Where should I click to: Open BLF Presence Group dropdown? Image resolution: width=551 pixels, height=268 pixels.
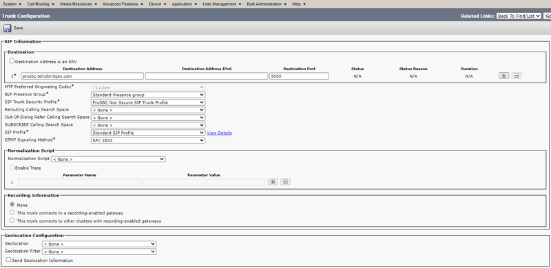click(x=148, y=95)
